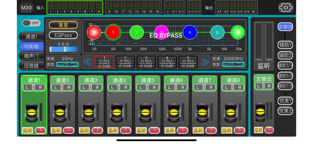This screenshot has height=144, width=313.
Task: Click the 主输出 L/R pan control
Action: 264,86
